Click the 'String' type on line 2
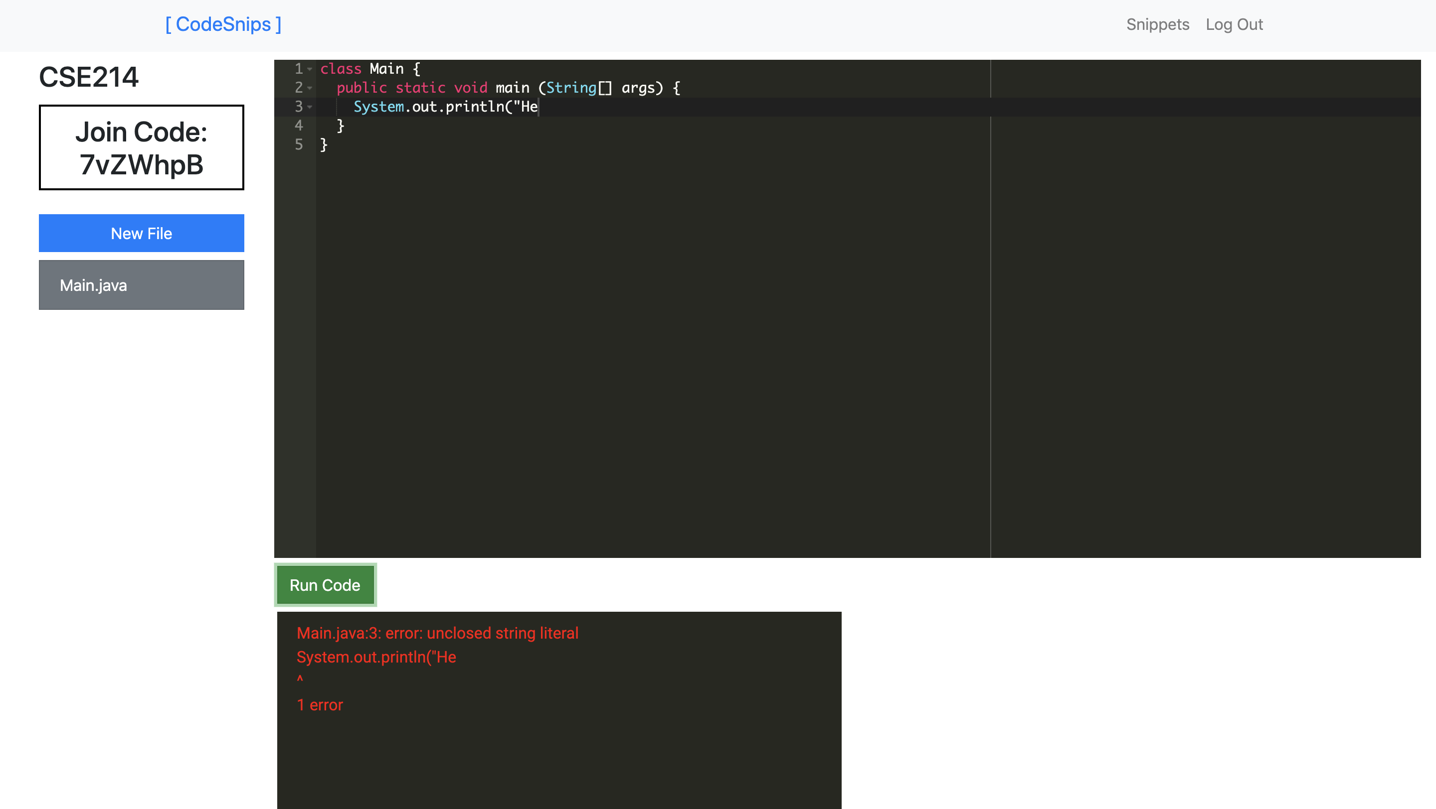The width and height of the screenshot is (1436, 809). (x=571, y=88)
